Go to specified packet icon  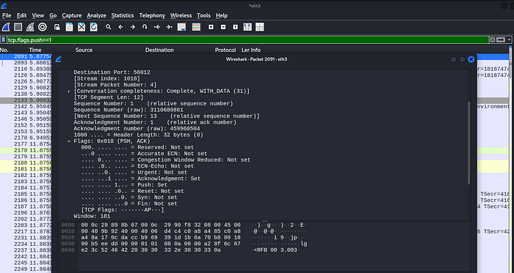click(145, 27)
